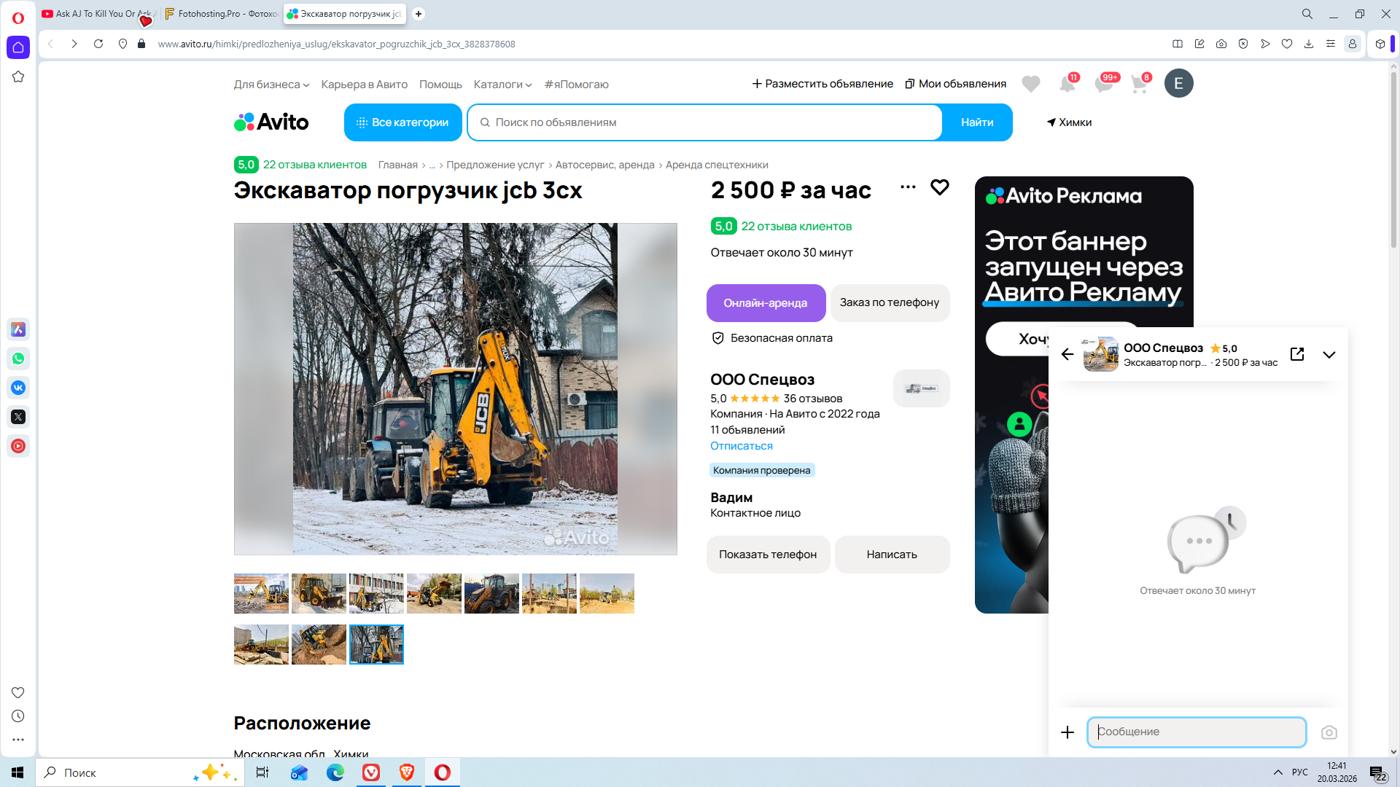The image size is (1400, 787).
Task: Add listing to favorites with heart icon
Action: pyautogui.click(x=940, y=187)
